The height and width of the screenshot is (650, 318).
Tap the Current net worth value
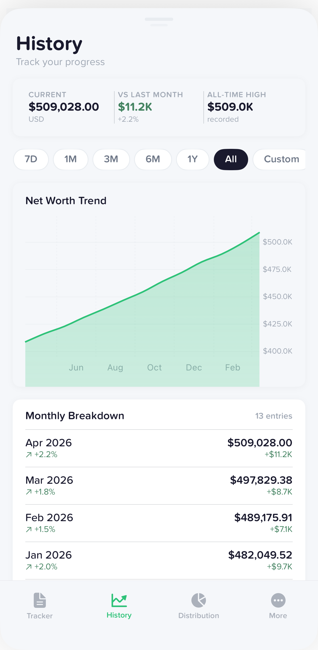pyautogui.click(x=64, y=107)
